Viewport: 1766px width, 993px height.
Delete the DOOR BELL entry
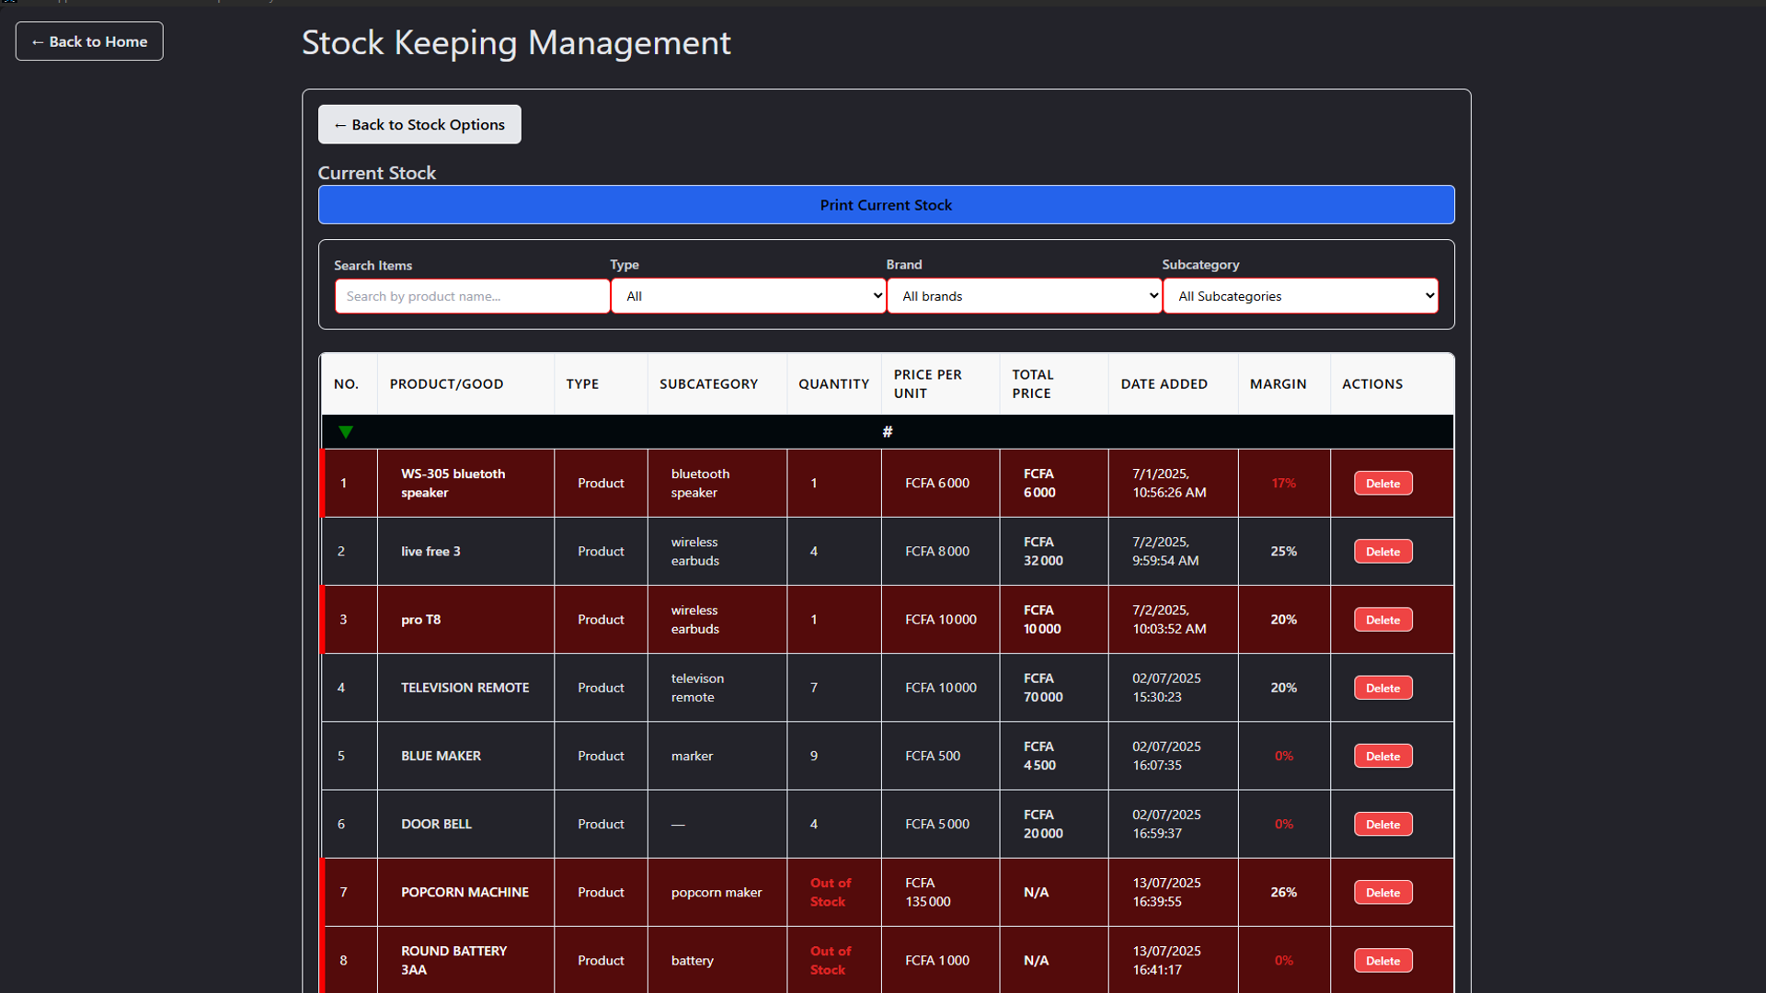click(x=1382, y=824)
